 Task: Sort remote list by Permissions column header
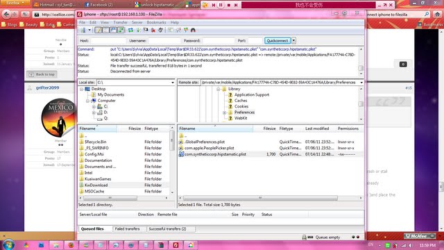pyautogui.click(x=348, y=128)
